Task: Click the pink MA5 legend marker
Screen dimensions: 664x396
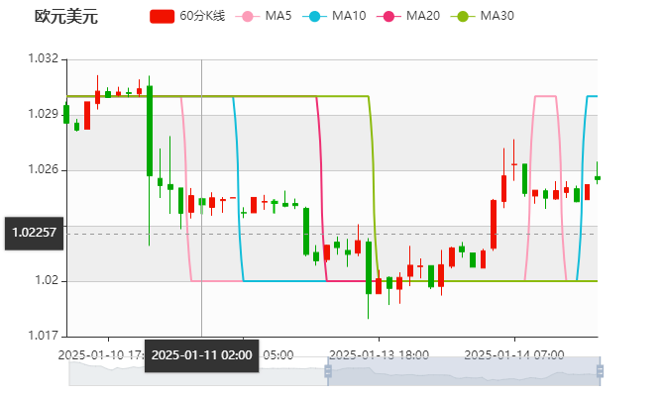Action: (248, 17)
